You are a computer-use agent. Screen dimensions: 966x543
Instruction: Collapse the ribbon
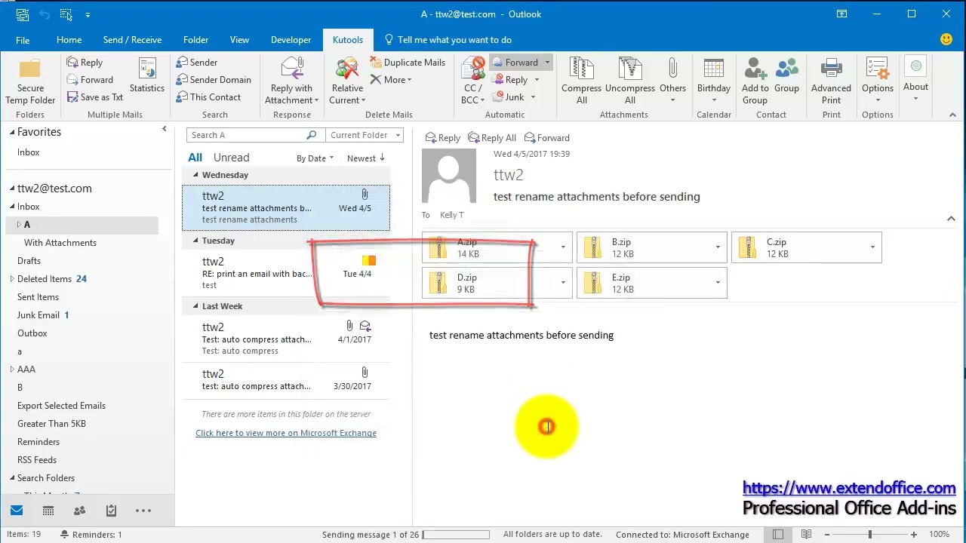[x=952, y=115]
